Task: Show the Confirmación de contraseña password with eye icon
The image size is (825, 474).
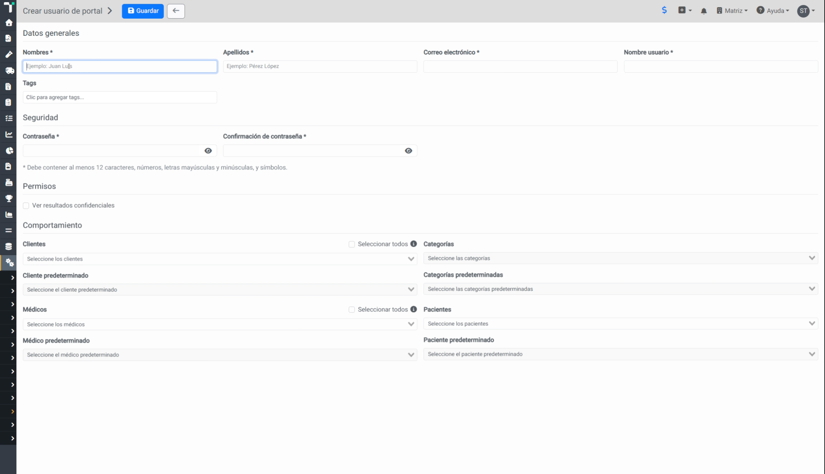Action: pos(408,151)
